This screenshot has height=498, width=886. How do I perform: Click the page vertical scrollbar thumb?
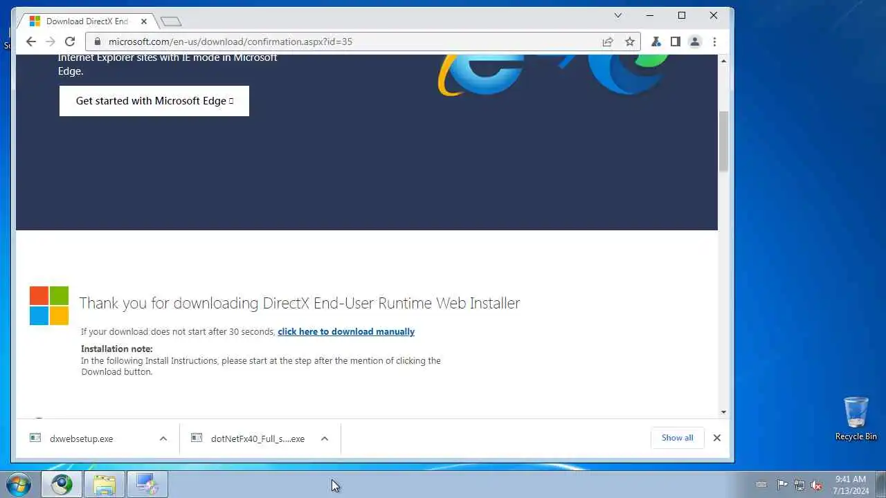pyautogui.click(x=724, y=141)
